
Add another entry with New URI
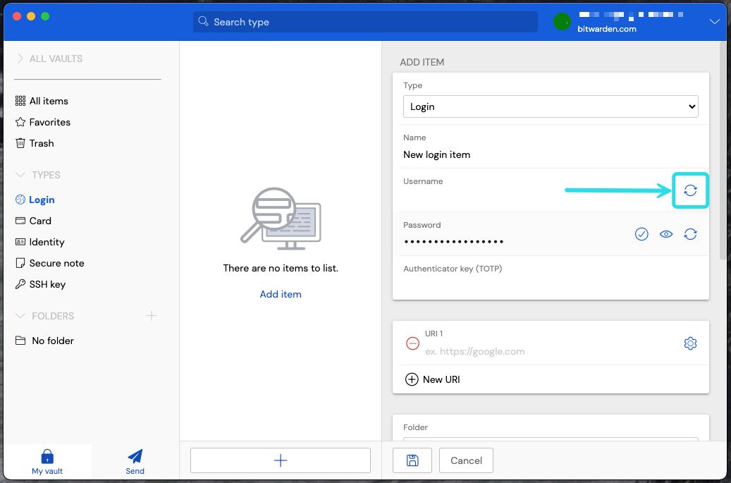(x=433, y=379)
